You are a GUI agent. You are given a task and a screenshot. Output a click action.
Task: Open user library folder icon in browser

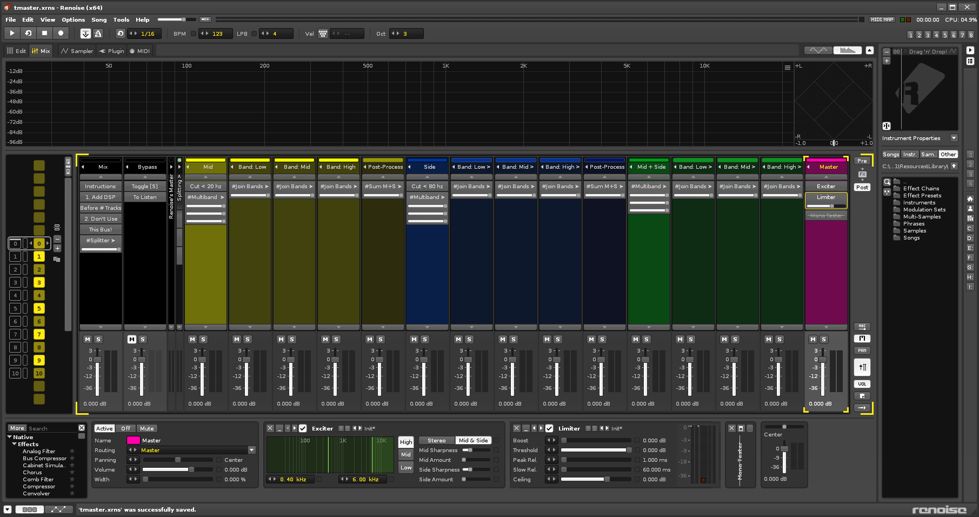click(970, 209)
